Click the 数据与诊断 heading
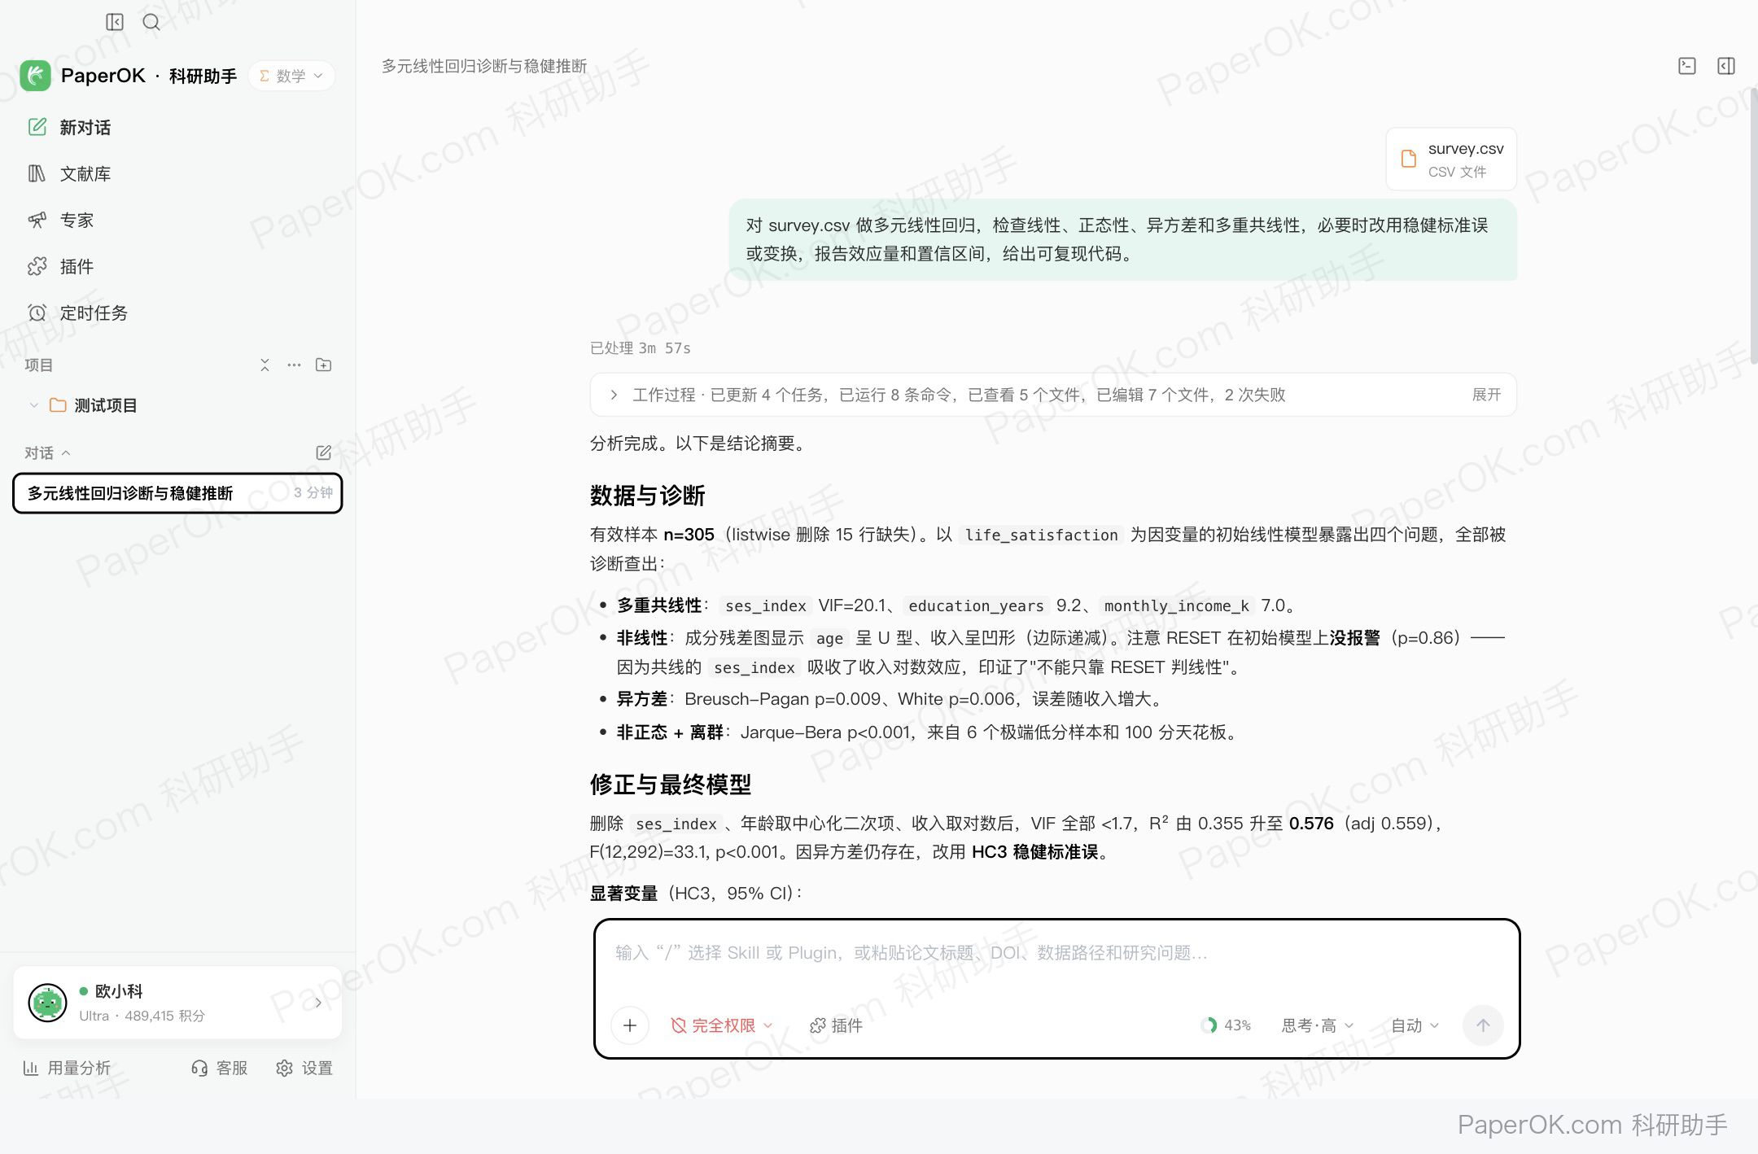Image resolution: width=1758 pixels, height=1154 pixels. point(647,496)
